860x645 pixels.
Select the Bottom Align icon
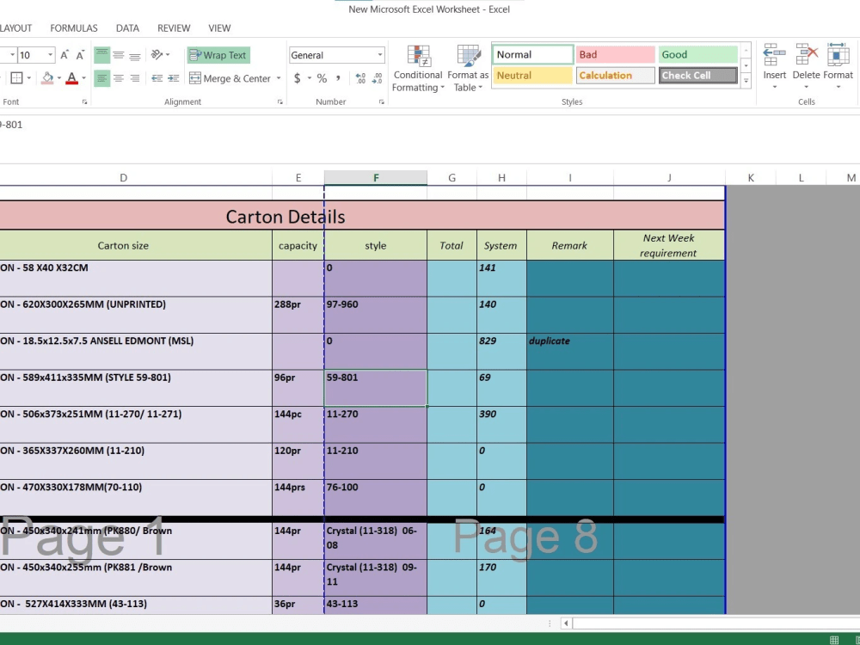135,55
